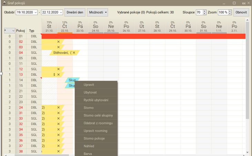Click the Dnešní den button
Image resolution: width=252 pixels, height=156 pixels.
(x=75, y=12)
